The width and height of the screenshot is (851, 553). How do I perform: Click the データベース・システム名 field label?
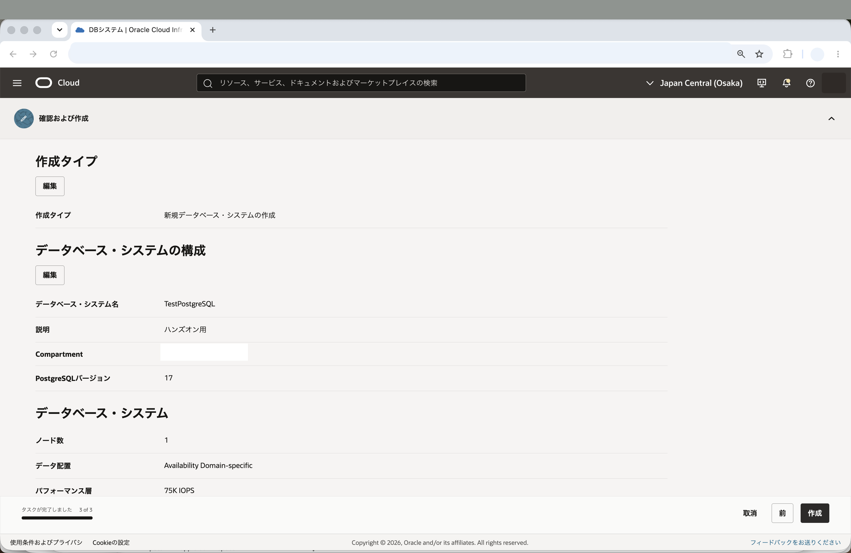pos(77,304)
